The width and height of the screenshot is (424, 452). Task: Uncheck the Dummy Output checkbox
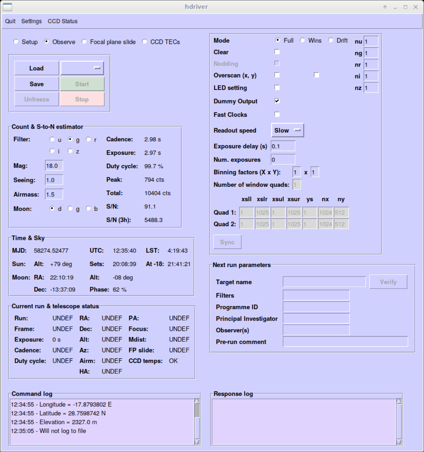click(x=277, y=101)
